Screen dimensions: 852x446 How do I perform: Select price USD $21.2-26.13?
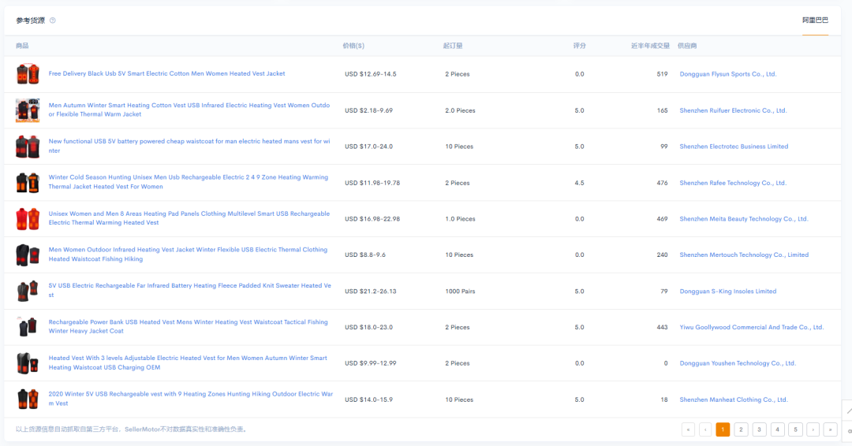[x=371, y=292]
